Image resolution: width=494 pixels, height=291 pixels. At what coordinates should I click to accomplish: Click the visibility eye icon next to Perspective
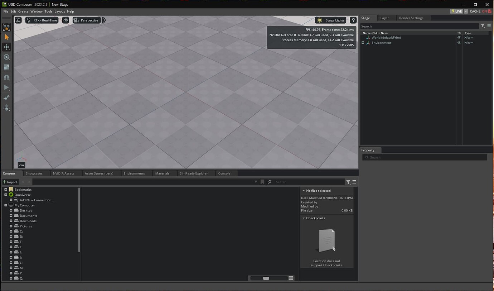pyautogui.click(x=66, y=20)
